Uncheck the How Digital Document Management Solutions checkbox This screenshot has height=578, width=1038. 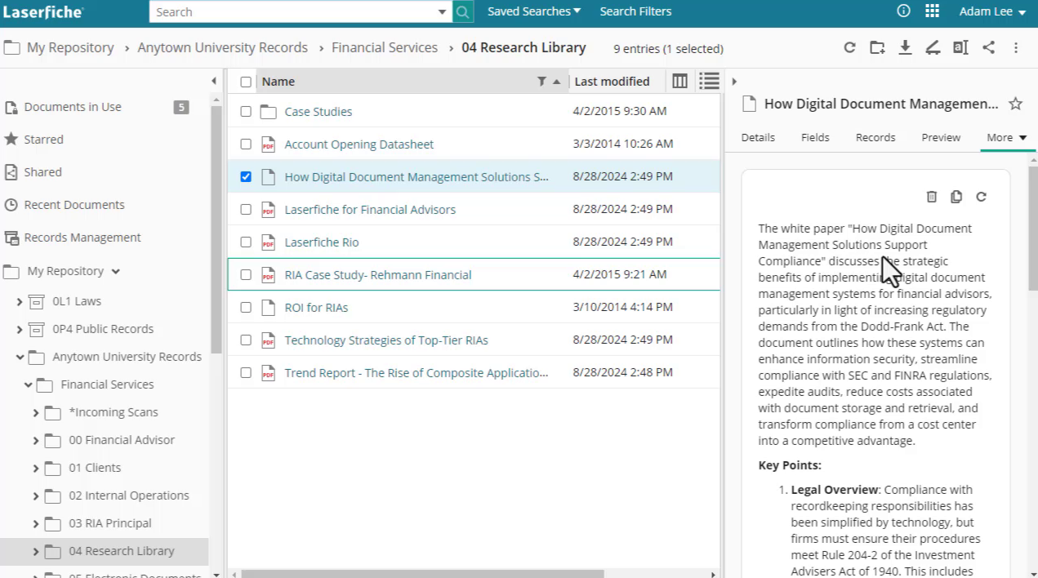pos(246,176)
